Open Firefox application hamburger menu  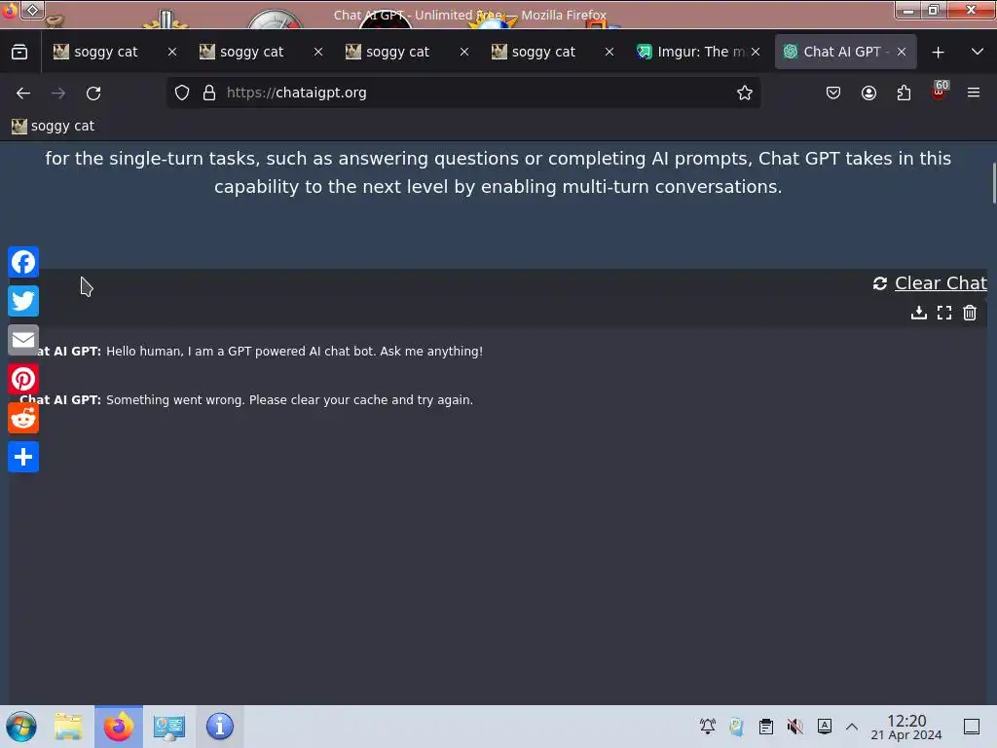(x=974, y=93)
